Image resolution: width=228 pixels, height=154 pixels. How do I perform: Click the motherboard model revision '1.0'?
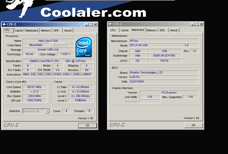186,45
